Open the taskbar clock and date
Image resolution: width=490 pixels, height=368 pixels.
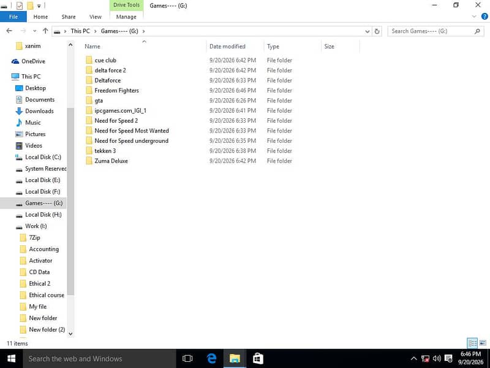click(470, 359)
